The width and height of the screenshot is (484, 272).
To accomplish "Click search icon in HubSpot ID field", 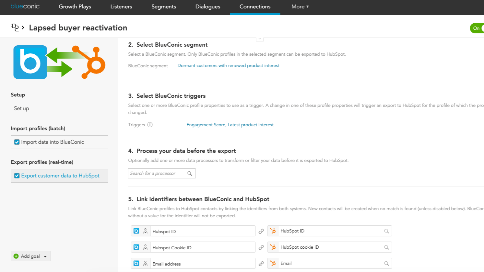I will pyautogui.click(x=386, y=231).
